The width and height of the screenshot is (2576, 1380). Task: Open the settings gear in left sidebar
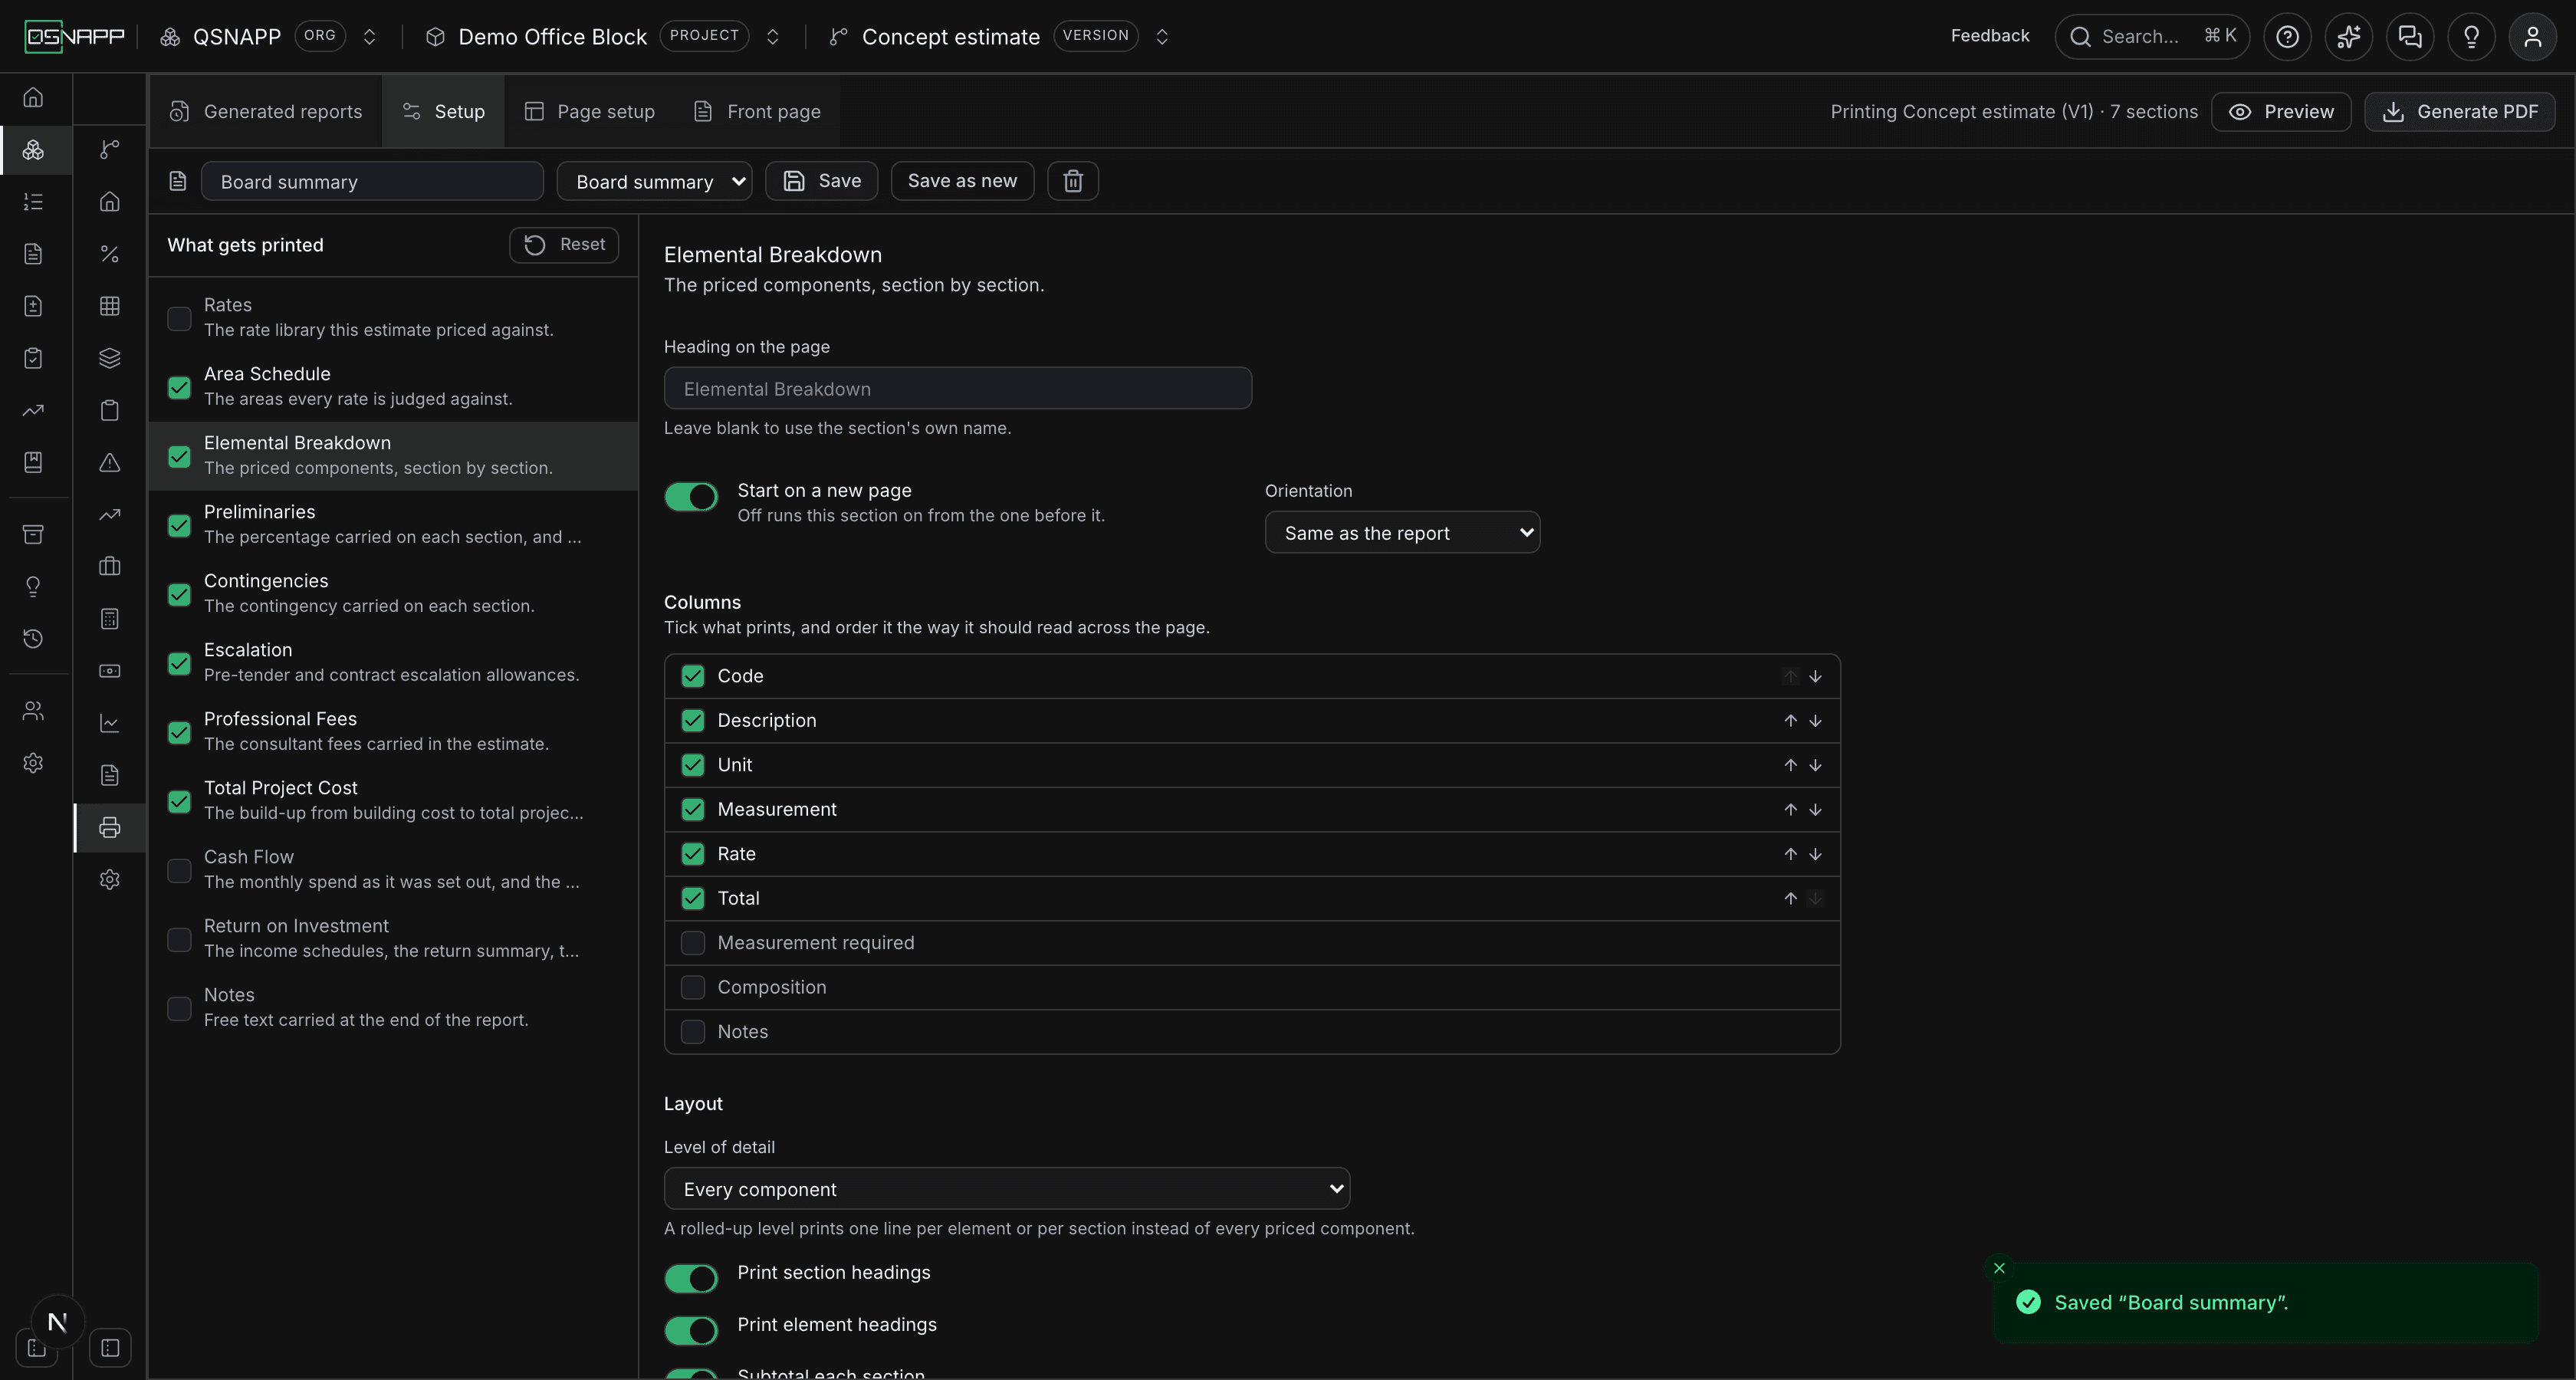33,763
